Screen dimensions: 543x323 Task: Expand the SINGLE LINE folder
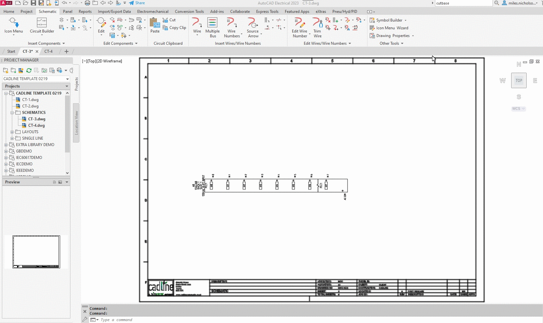click(12, 138)
